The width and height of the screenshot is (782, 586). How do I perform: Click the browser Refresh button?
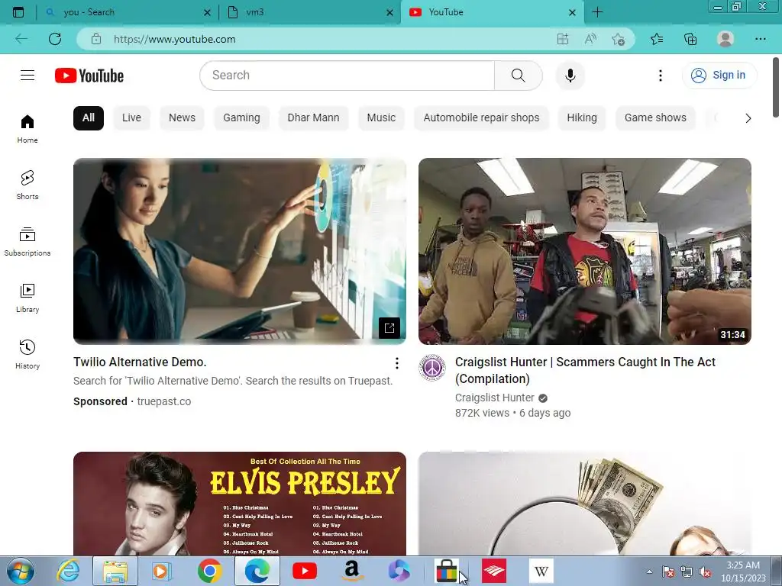(55, 39)
